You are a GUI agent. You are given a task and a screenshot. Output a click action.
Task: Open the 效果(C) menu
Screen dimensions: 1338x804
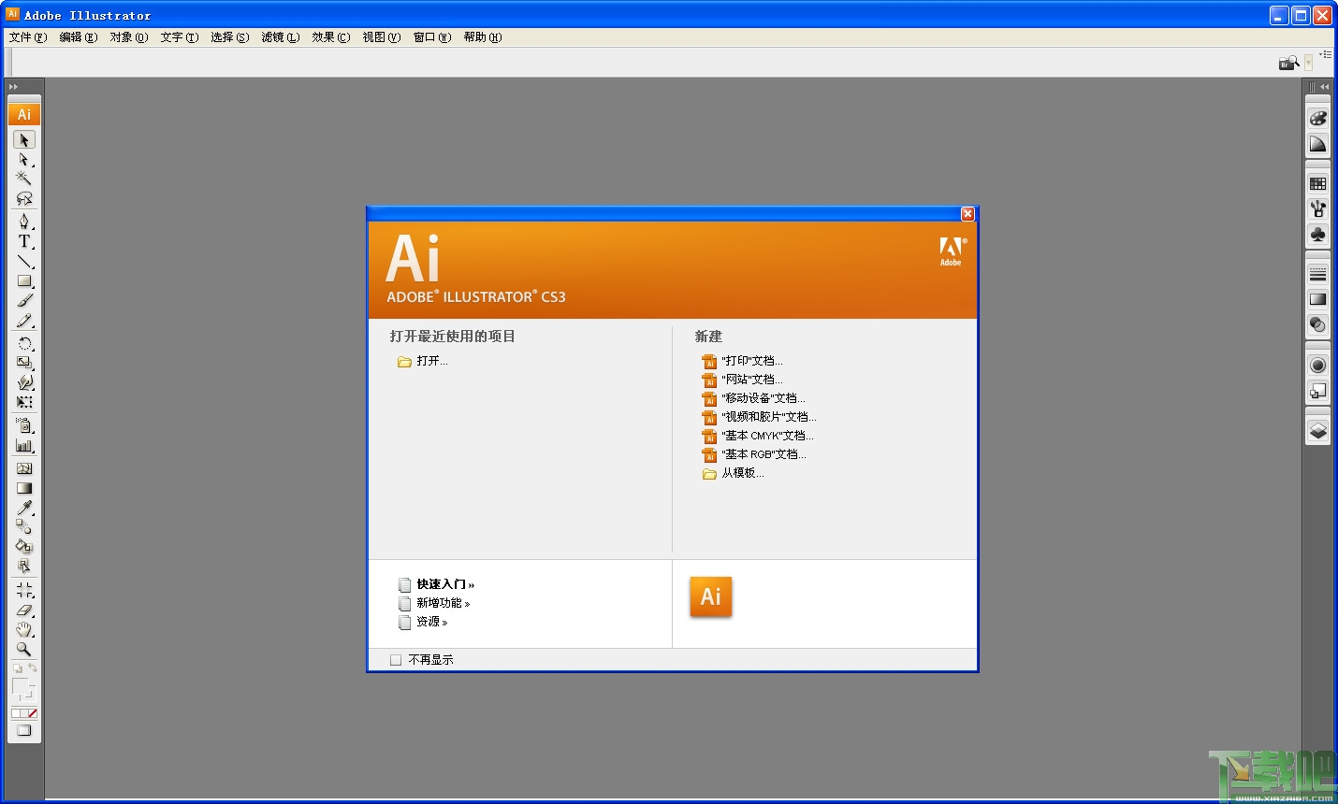[330, 37]
